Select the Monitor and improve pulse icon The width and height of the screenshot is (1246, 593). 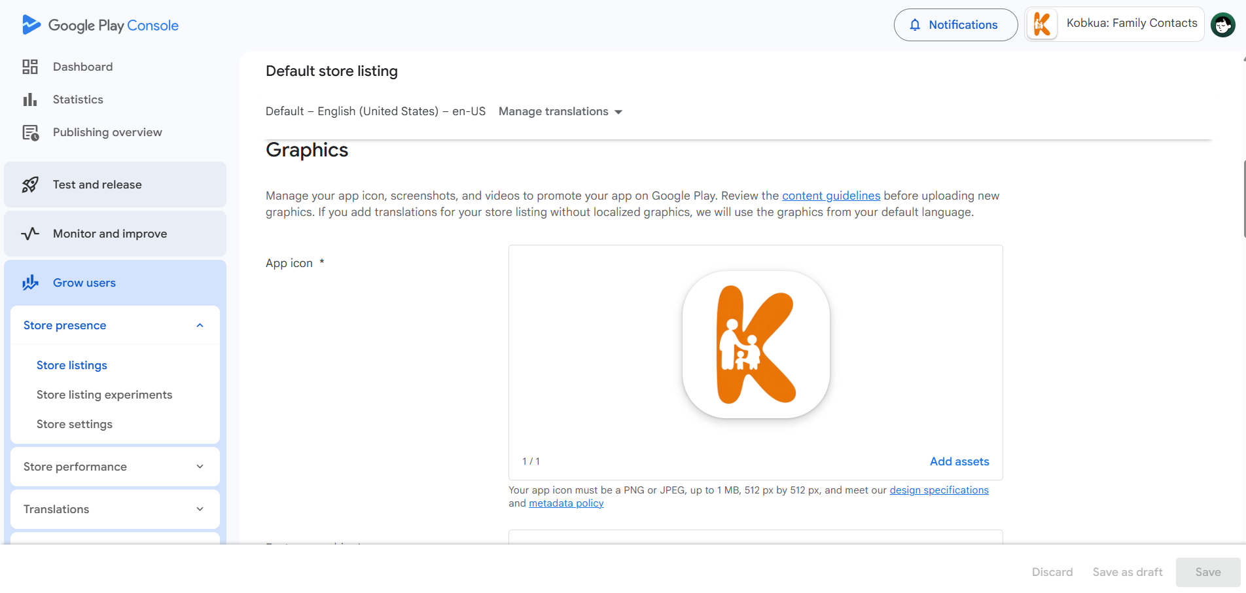pos(29,233)
